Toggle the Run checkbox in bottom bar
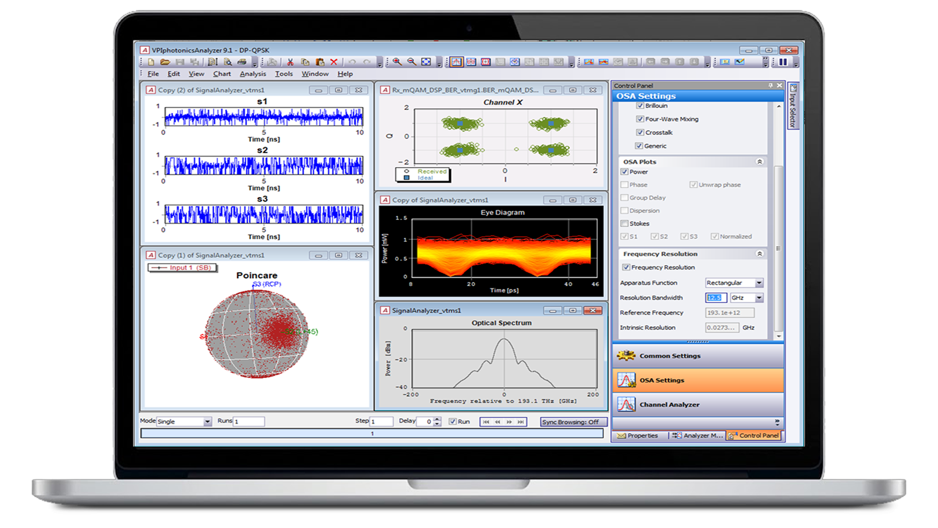 453,422
